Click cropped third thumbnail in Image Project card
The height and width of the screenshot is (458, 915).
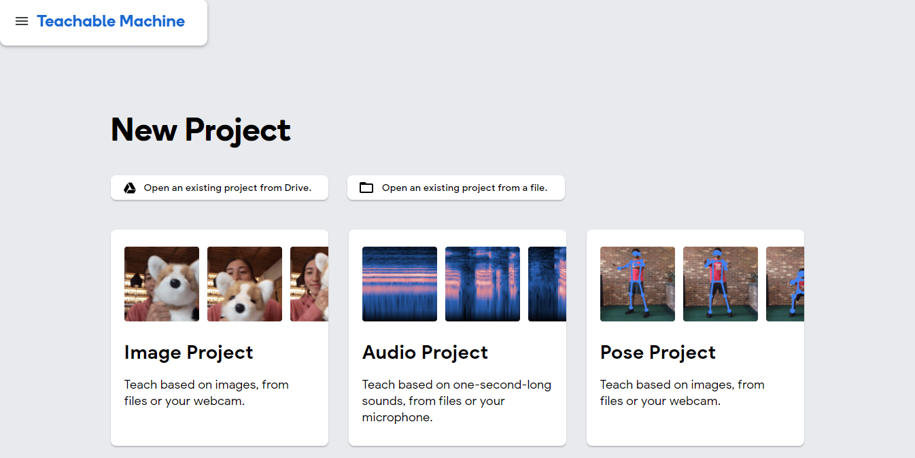[309, 284]
